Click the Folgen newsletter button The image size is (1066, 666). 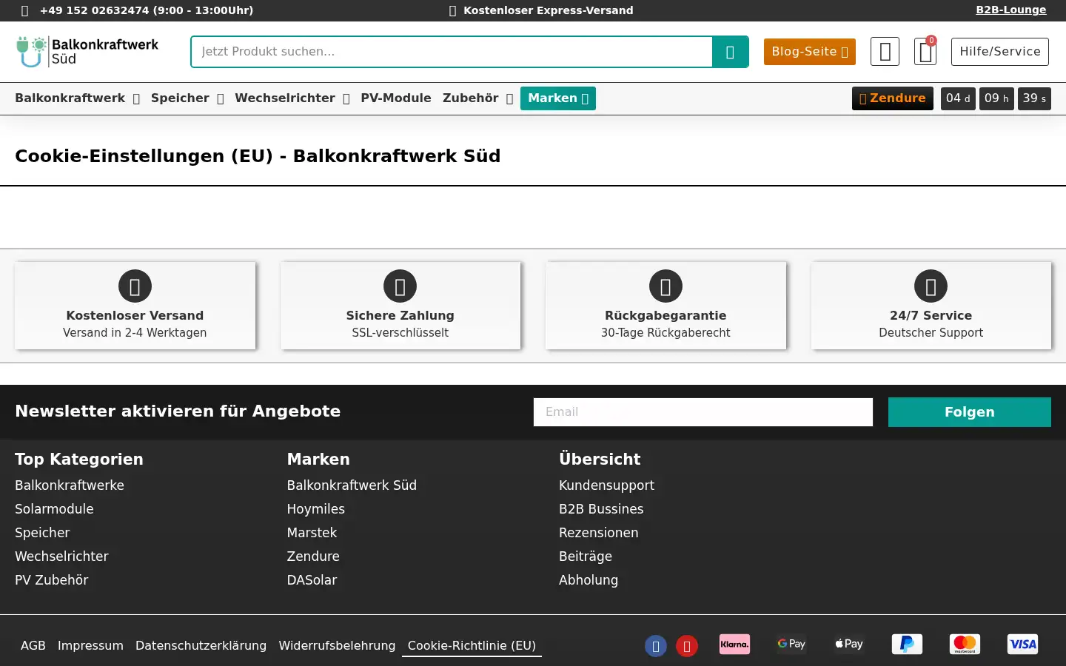(970, 412)
